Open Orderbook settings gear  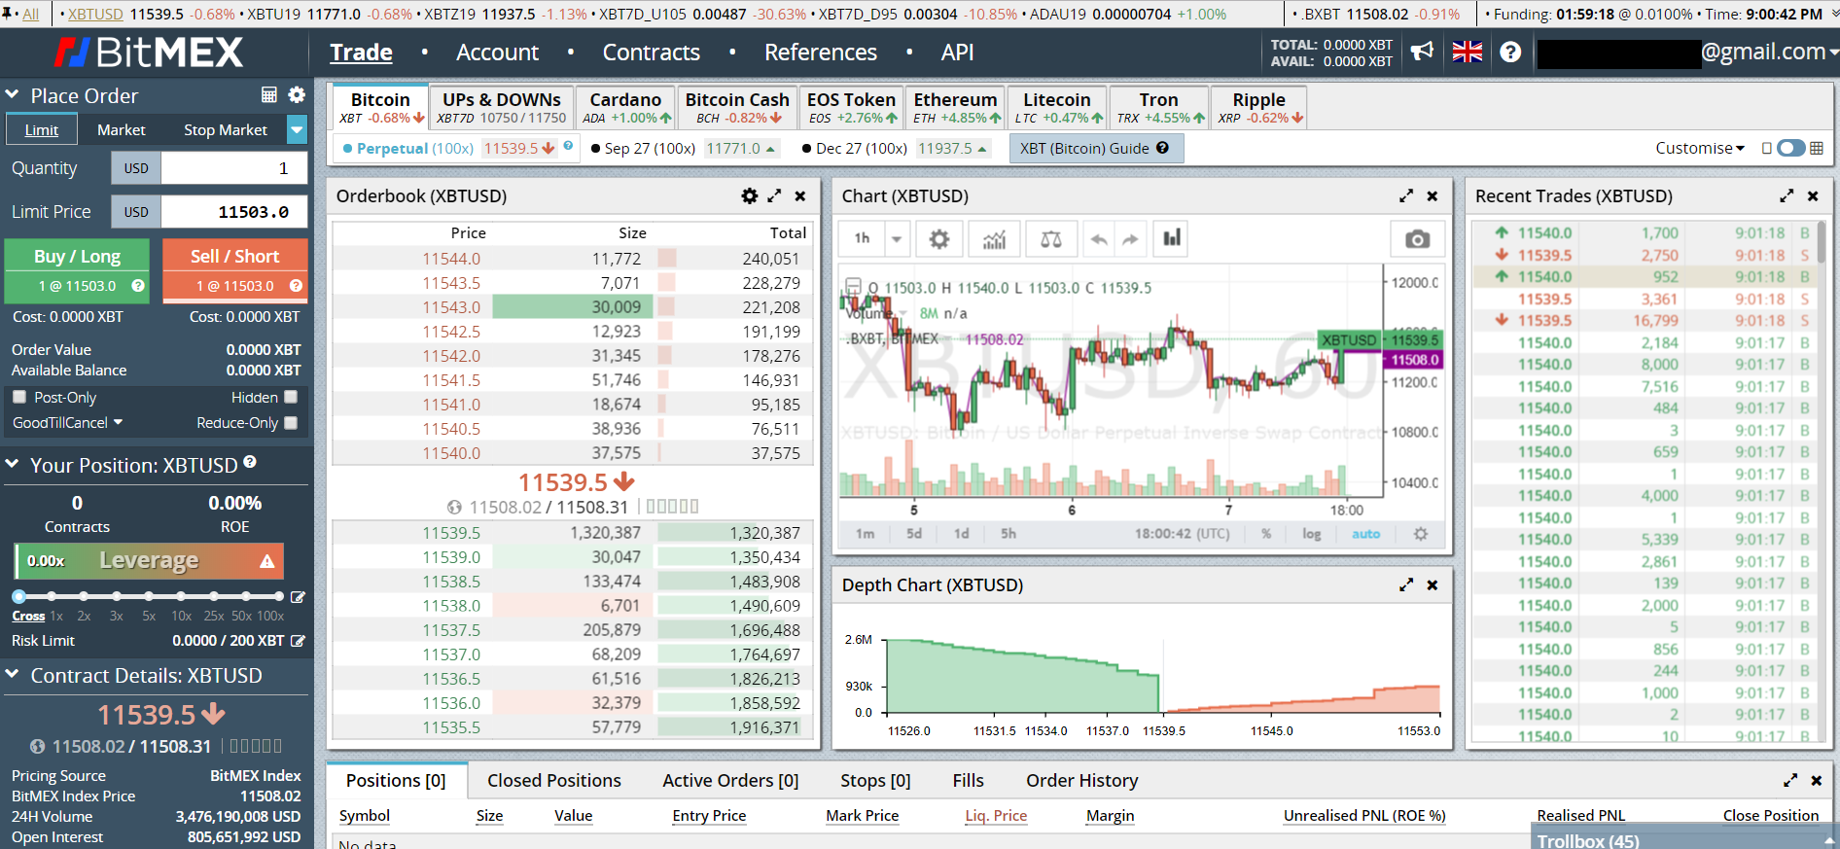[x=749, y=195]
